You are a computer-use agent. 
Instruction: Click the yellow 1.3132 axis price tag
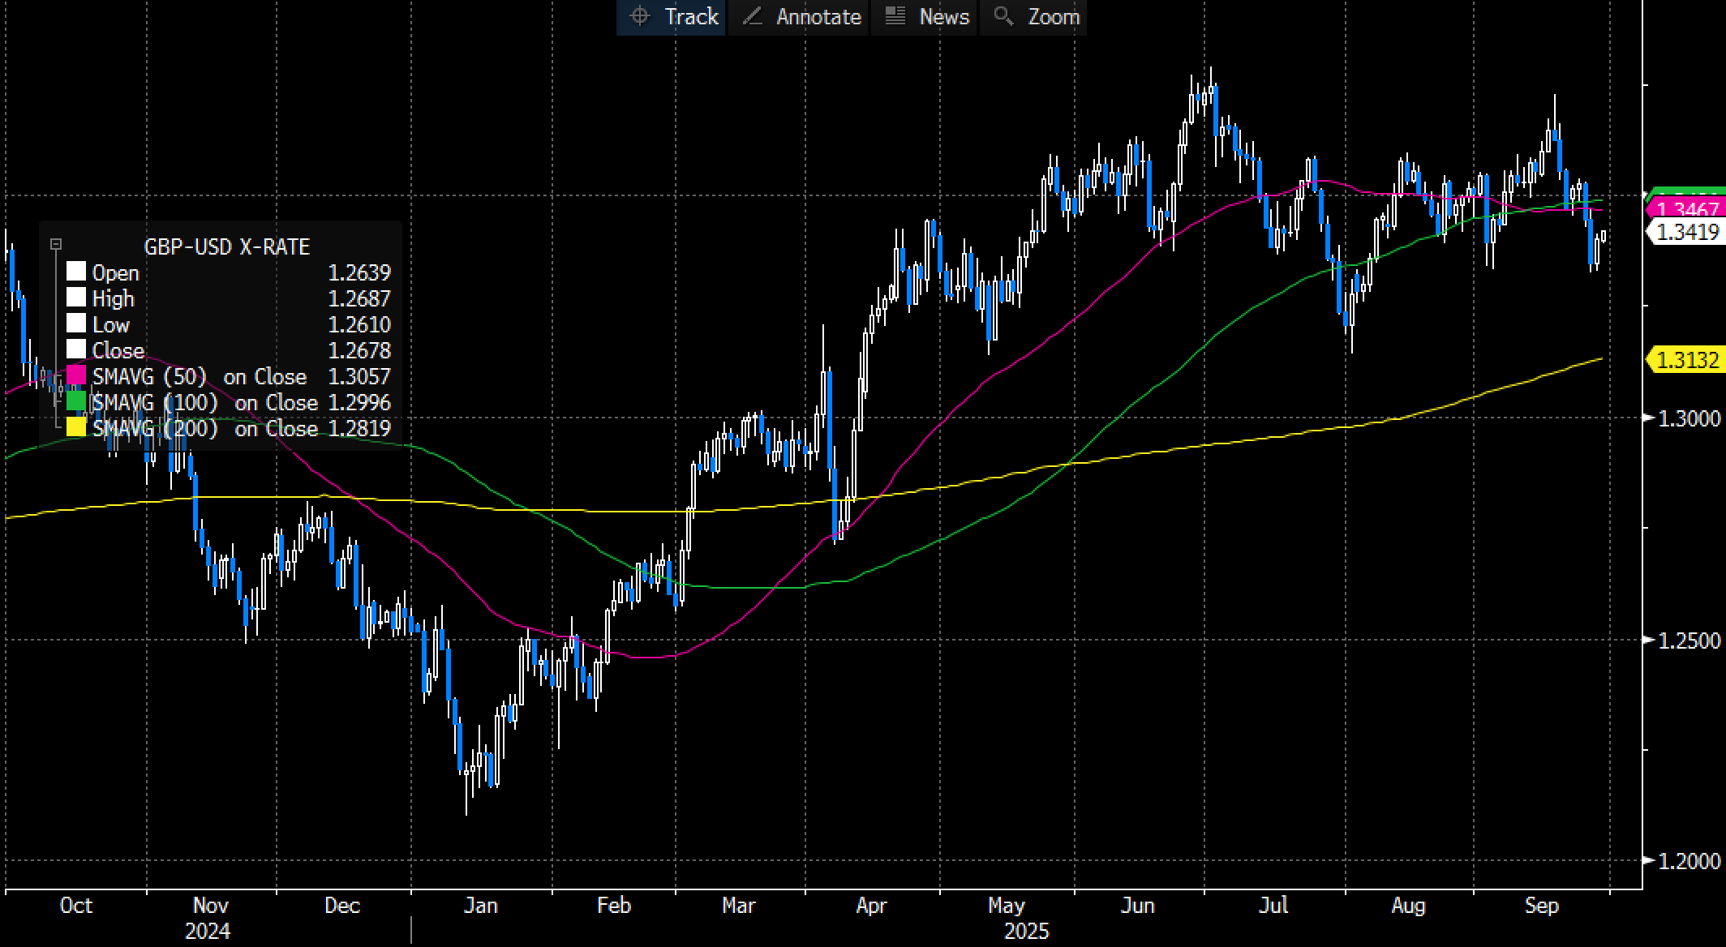tap(1687, 359)
